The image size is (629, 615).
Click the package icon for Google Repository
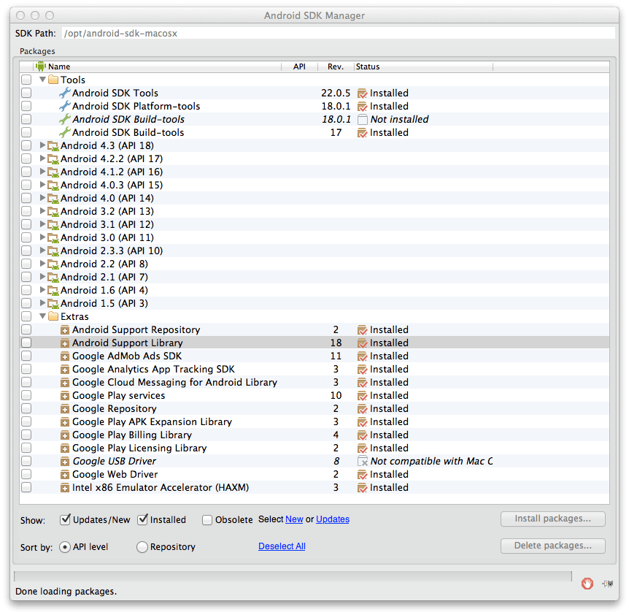65,409
